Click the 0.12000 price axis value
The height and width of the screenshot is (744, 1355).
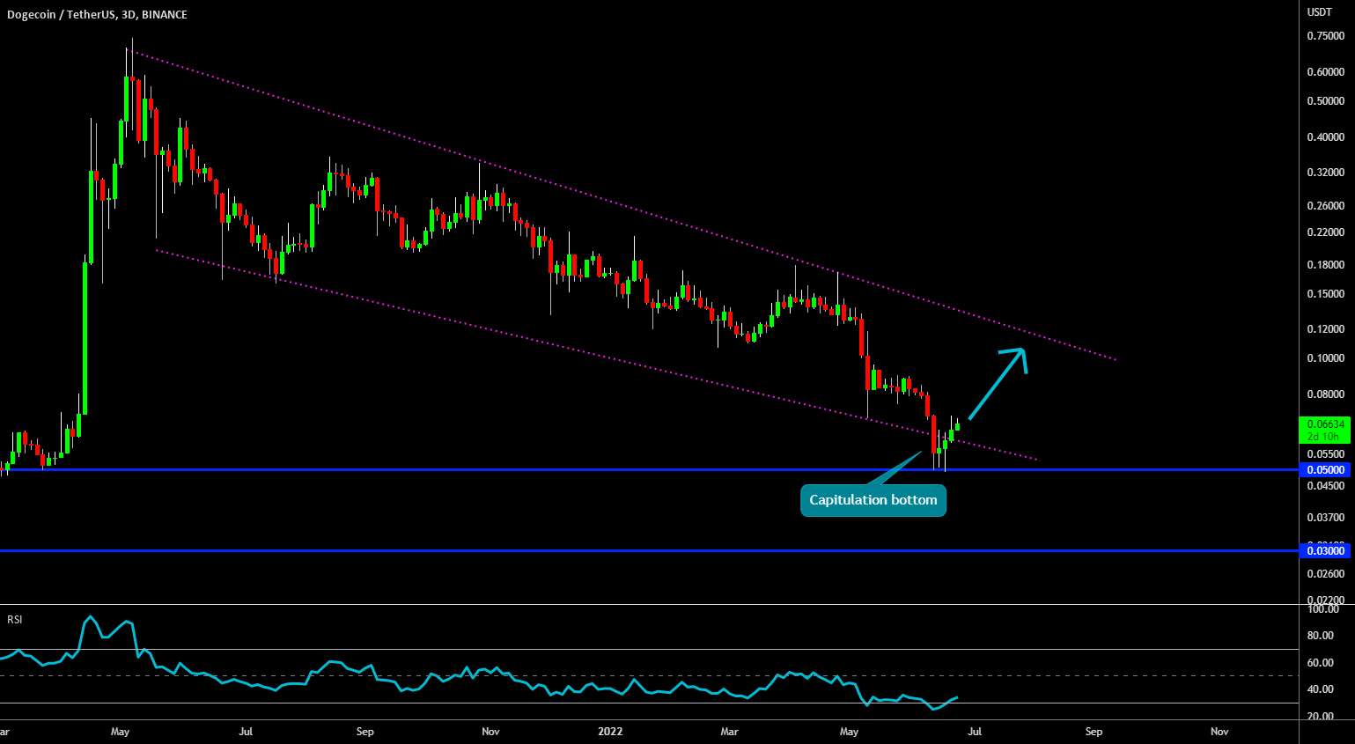tap(1325, 329)
